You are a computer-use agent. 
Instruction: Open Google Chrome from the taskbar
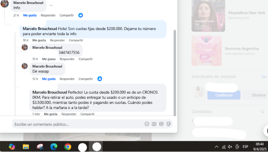tap(68, 147)
